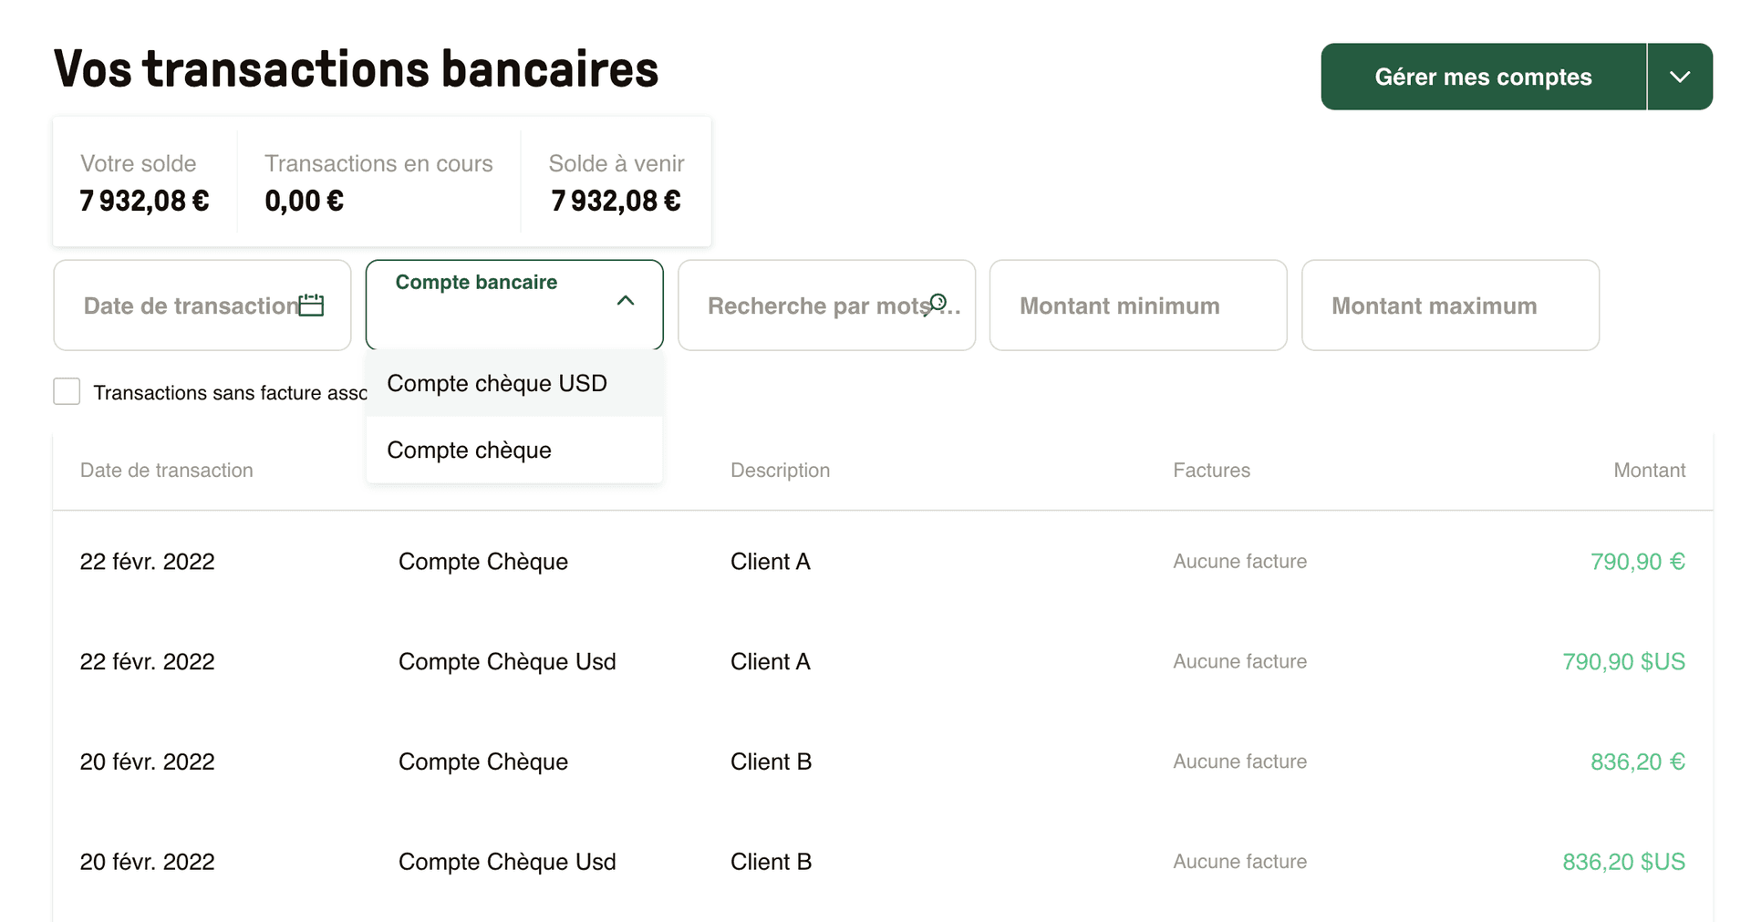Click the Votre solde summary card
This screenshot has height=922, width=1751.
tap(143, 181)
